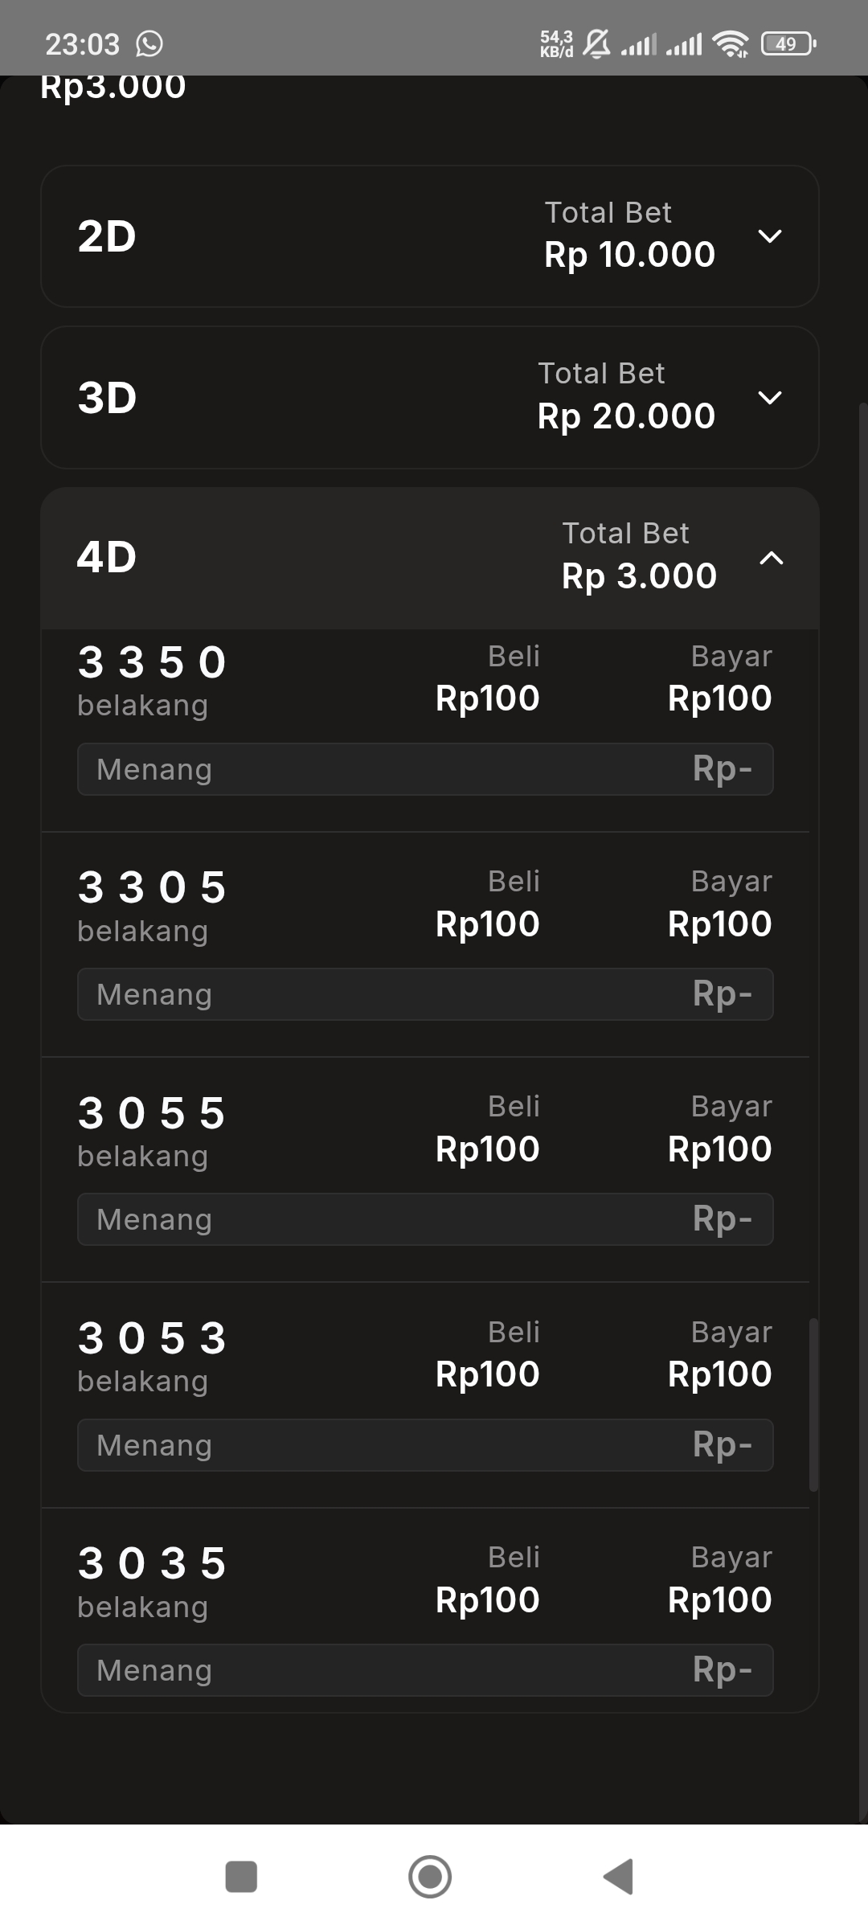Tap the Wi-Fi status icon
The image size is (868, 1929).
tap(731, 43)
